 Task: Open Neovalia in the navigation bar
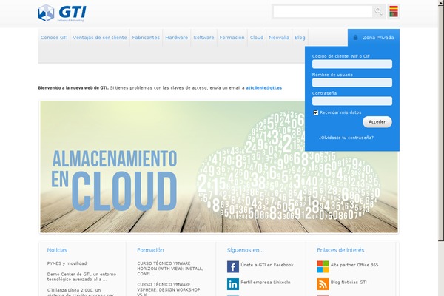point(279,38)
